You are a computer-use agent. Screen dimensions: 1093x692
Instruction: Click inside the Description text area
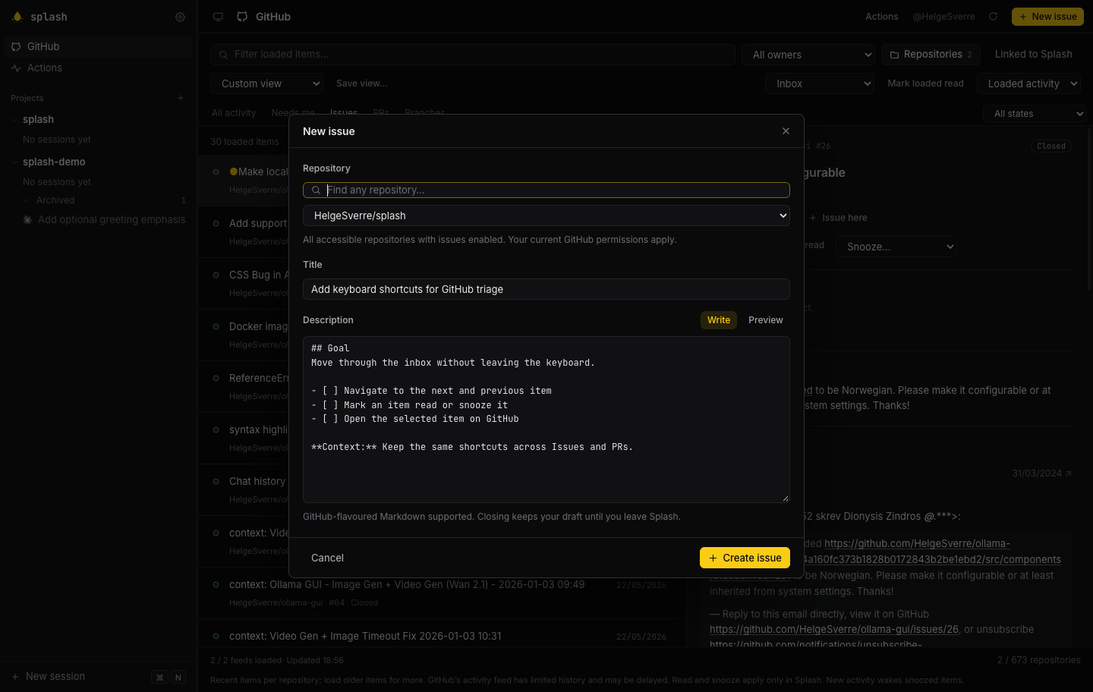pyautogui.click(x=546, y=420)
